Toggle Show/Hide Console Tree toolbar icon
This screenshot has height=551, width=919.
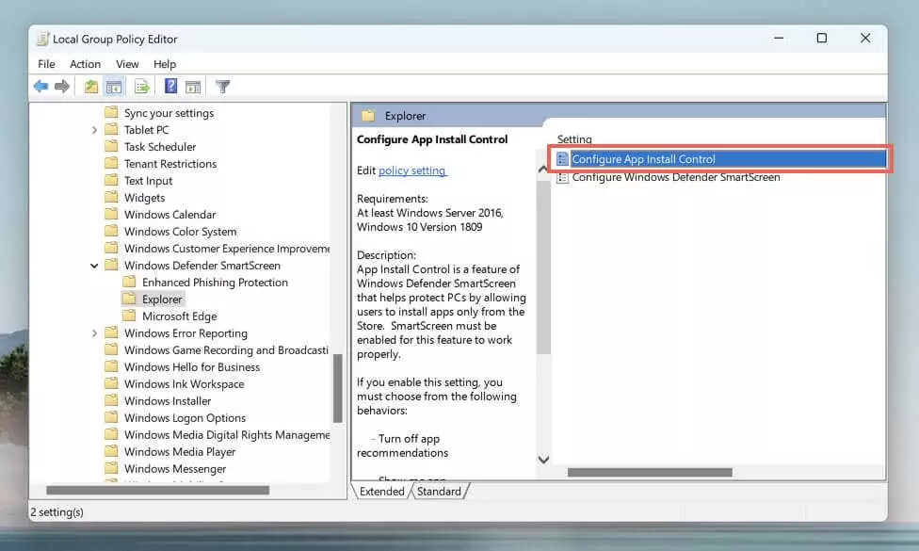114,87
